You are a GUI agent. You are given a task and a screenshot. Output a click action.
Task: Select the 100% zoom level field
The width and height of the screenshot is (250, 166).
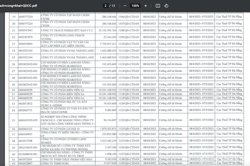[x=135, y=6]
